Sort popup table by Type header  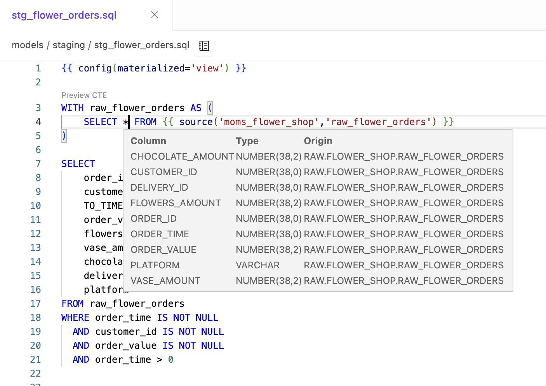point(247,141)
